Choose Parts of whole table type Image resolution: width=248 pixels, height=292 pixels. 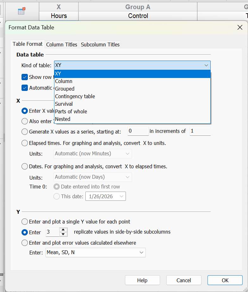tap(71, 111)
